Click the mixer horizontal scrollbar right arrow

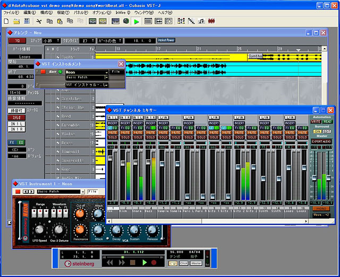(306, 221)
